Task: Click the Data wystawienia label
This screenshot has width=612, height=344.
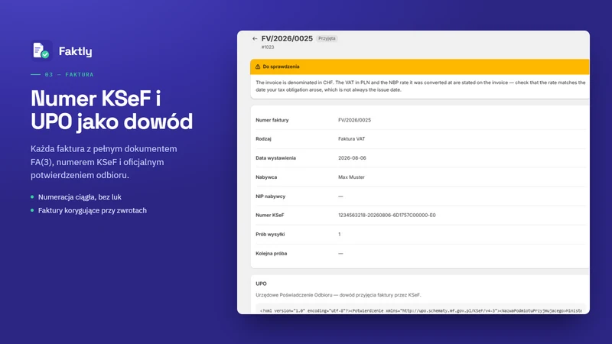Action: point(275,158)
